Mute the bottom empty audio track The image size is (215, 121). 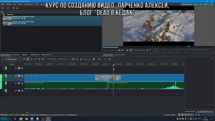pyautogui.click(x=19, y=91)
